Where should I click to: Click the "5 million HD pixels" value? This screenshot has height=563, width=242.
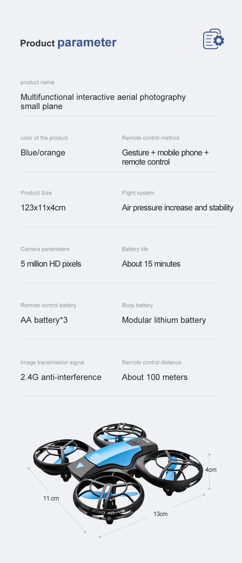click(x=51, y=264)
